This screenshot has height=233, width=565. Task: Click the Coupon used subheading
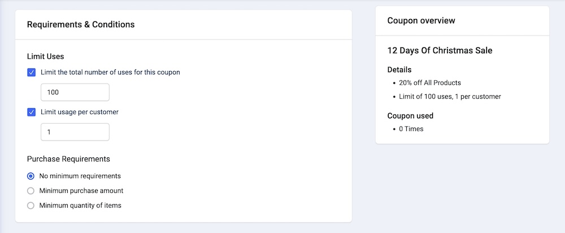(x=410, y=116)
